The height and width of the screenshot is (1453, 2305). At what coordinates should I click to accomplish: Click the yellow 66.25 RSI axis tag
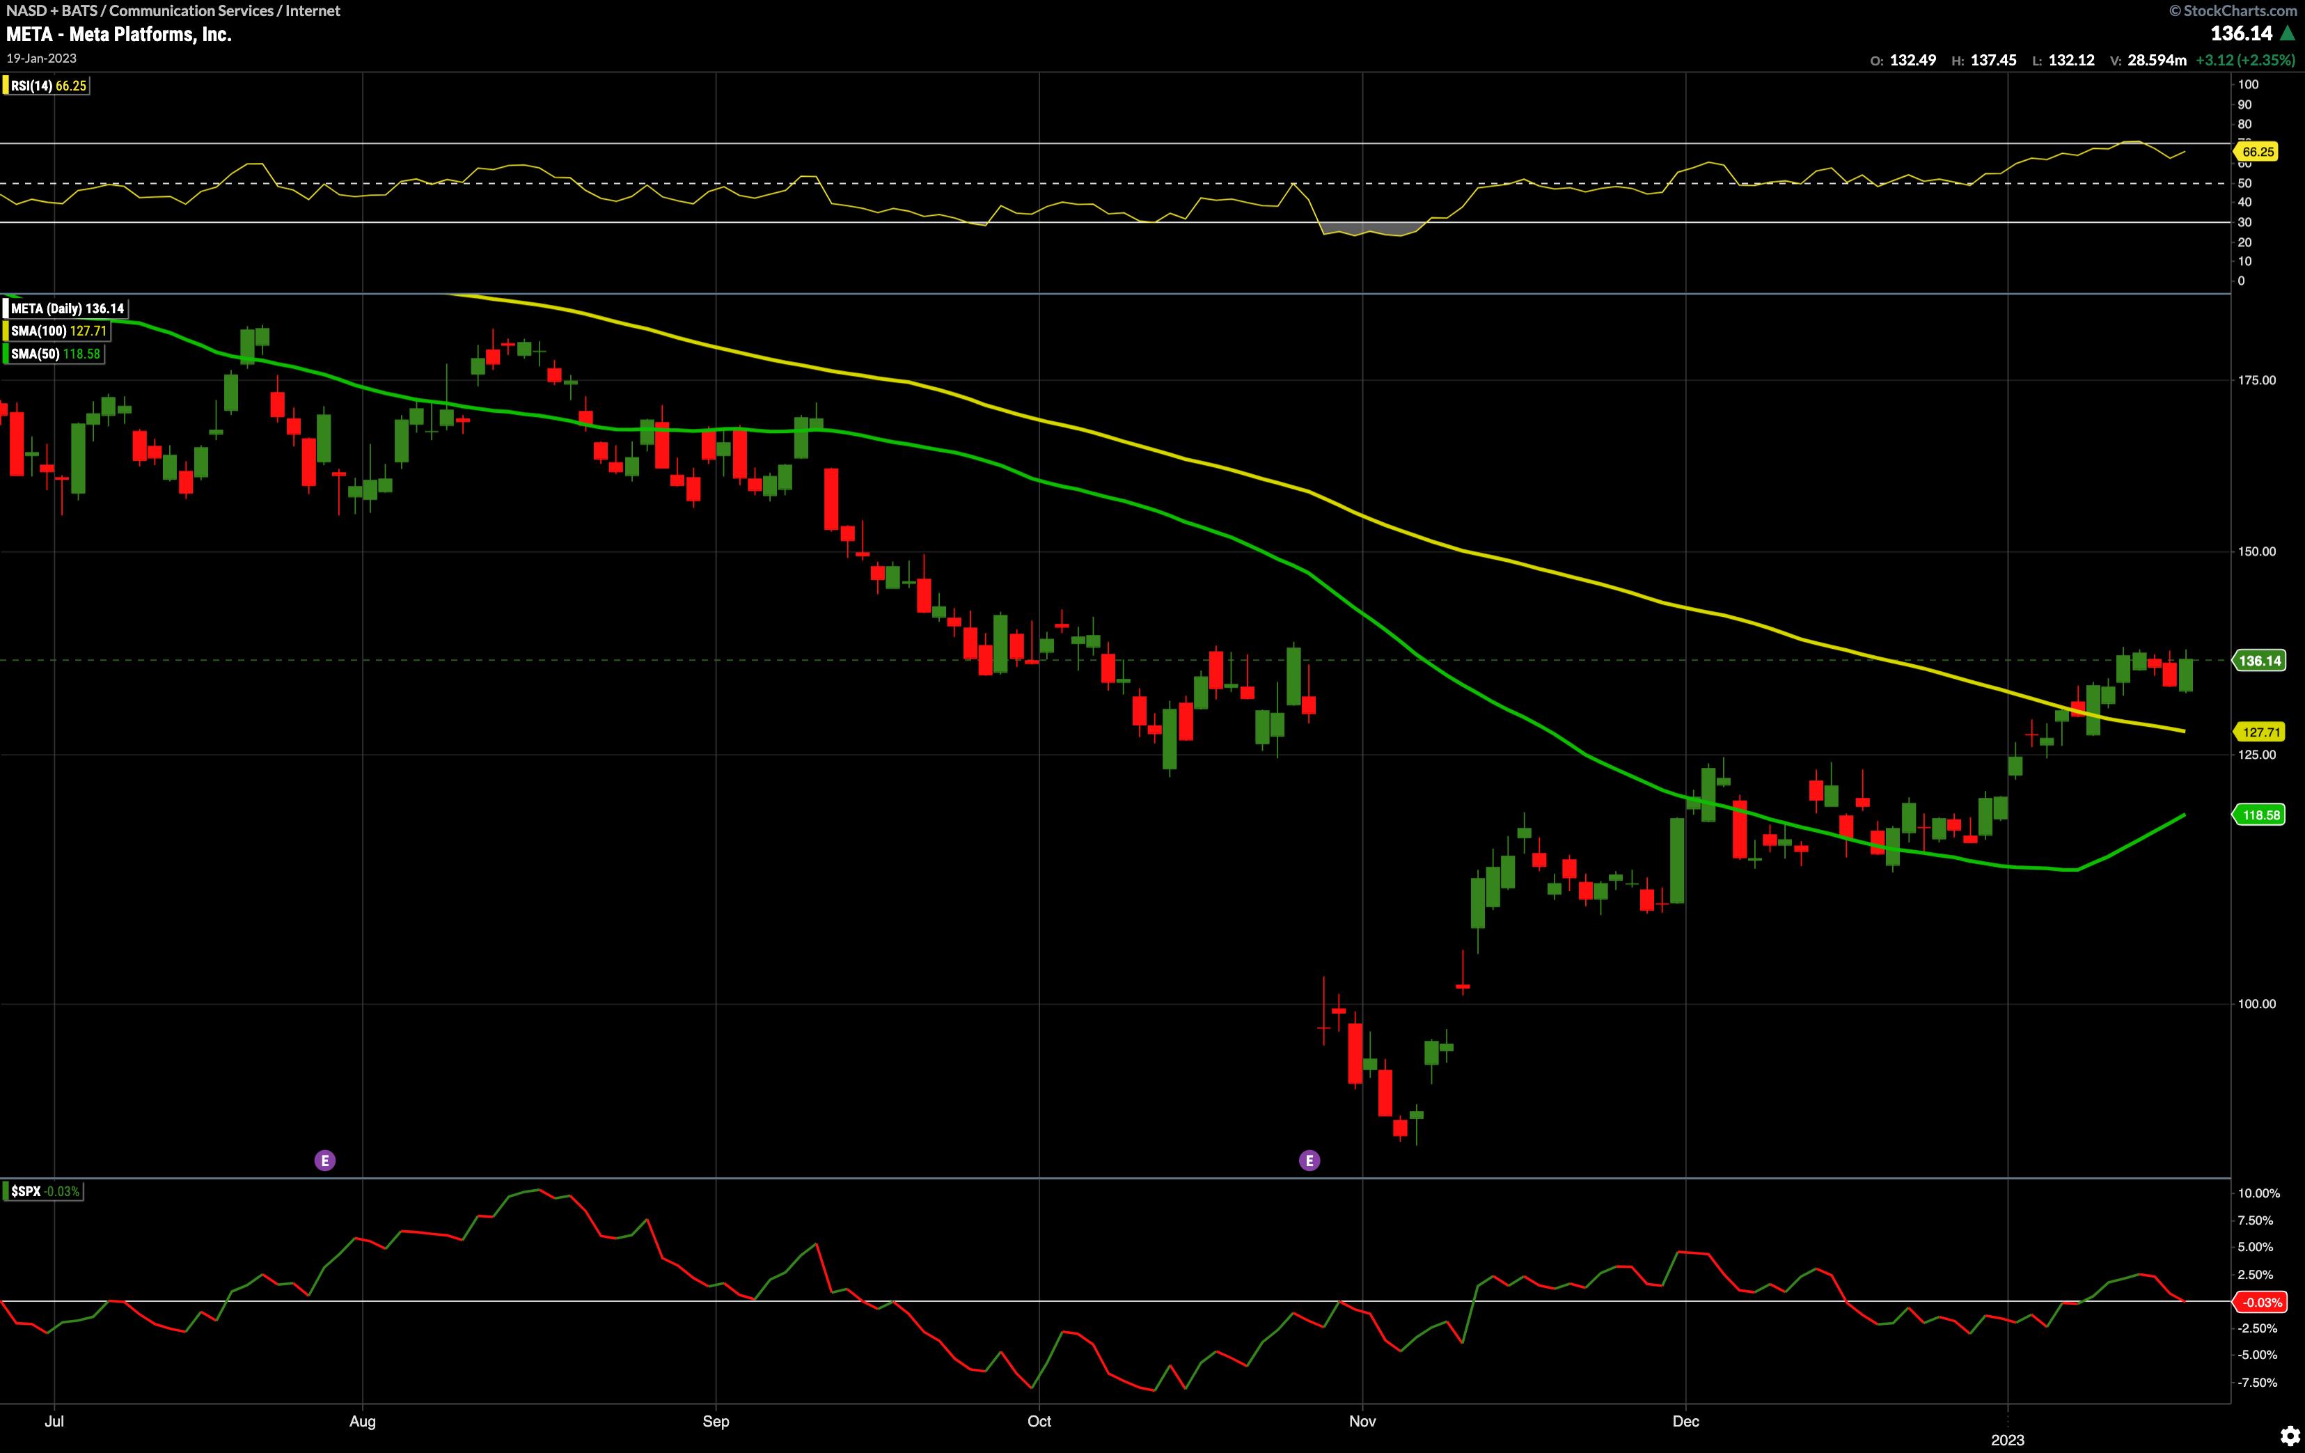click(2257, 152)
